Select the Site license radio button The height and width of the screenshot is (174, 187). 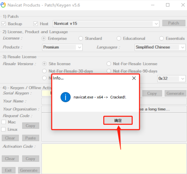(x=44, y=64)
